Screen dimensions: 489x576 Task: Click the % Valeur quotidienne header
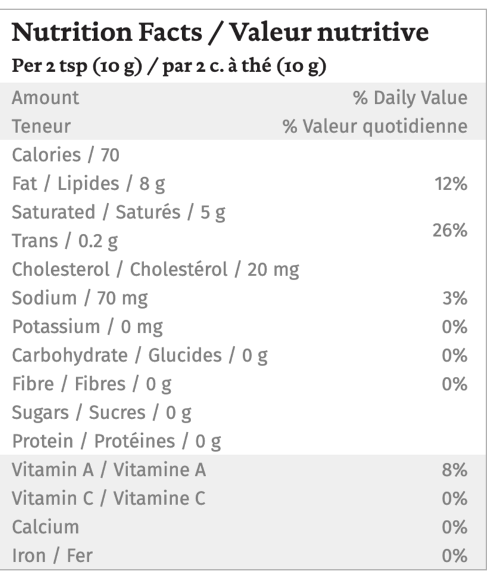375,126
